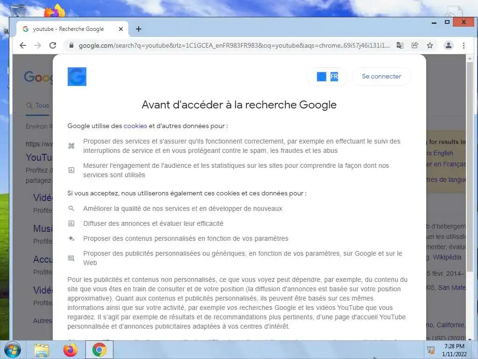Click text "Proposer des contenus personnalisés"
Screen dimensions: 478x359
140,238
